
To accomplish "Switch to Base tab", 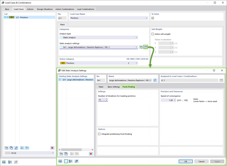I will 7,9.
